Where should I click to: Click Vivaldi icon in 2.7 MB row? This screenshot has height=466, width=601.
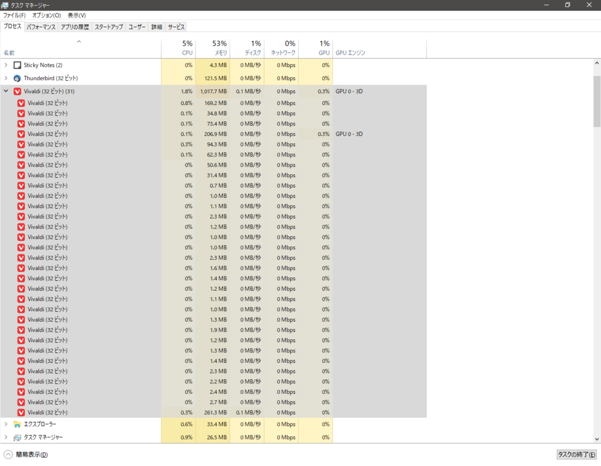(21, 402)
